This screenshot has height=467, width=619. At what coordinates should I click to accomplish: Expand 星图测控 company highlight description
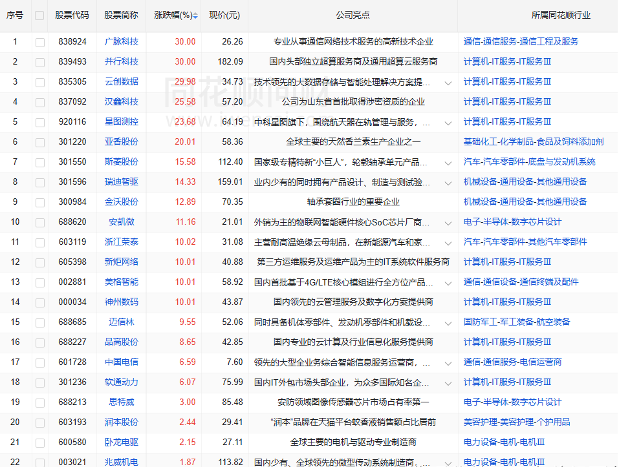point(448,123)
